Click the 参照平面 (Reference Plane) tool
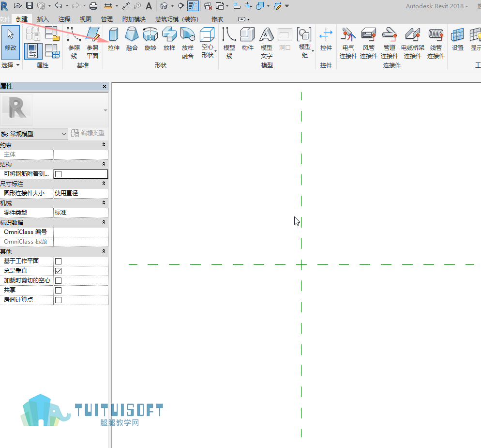The image size is (481, 448). (92, 43)
